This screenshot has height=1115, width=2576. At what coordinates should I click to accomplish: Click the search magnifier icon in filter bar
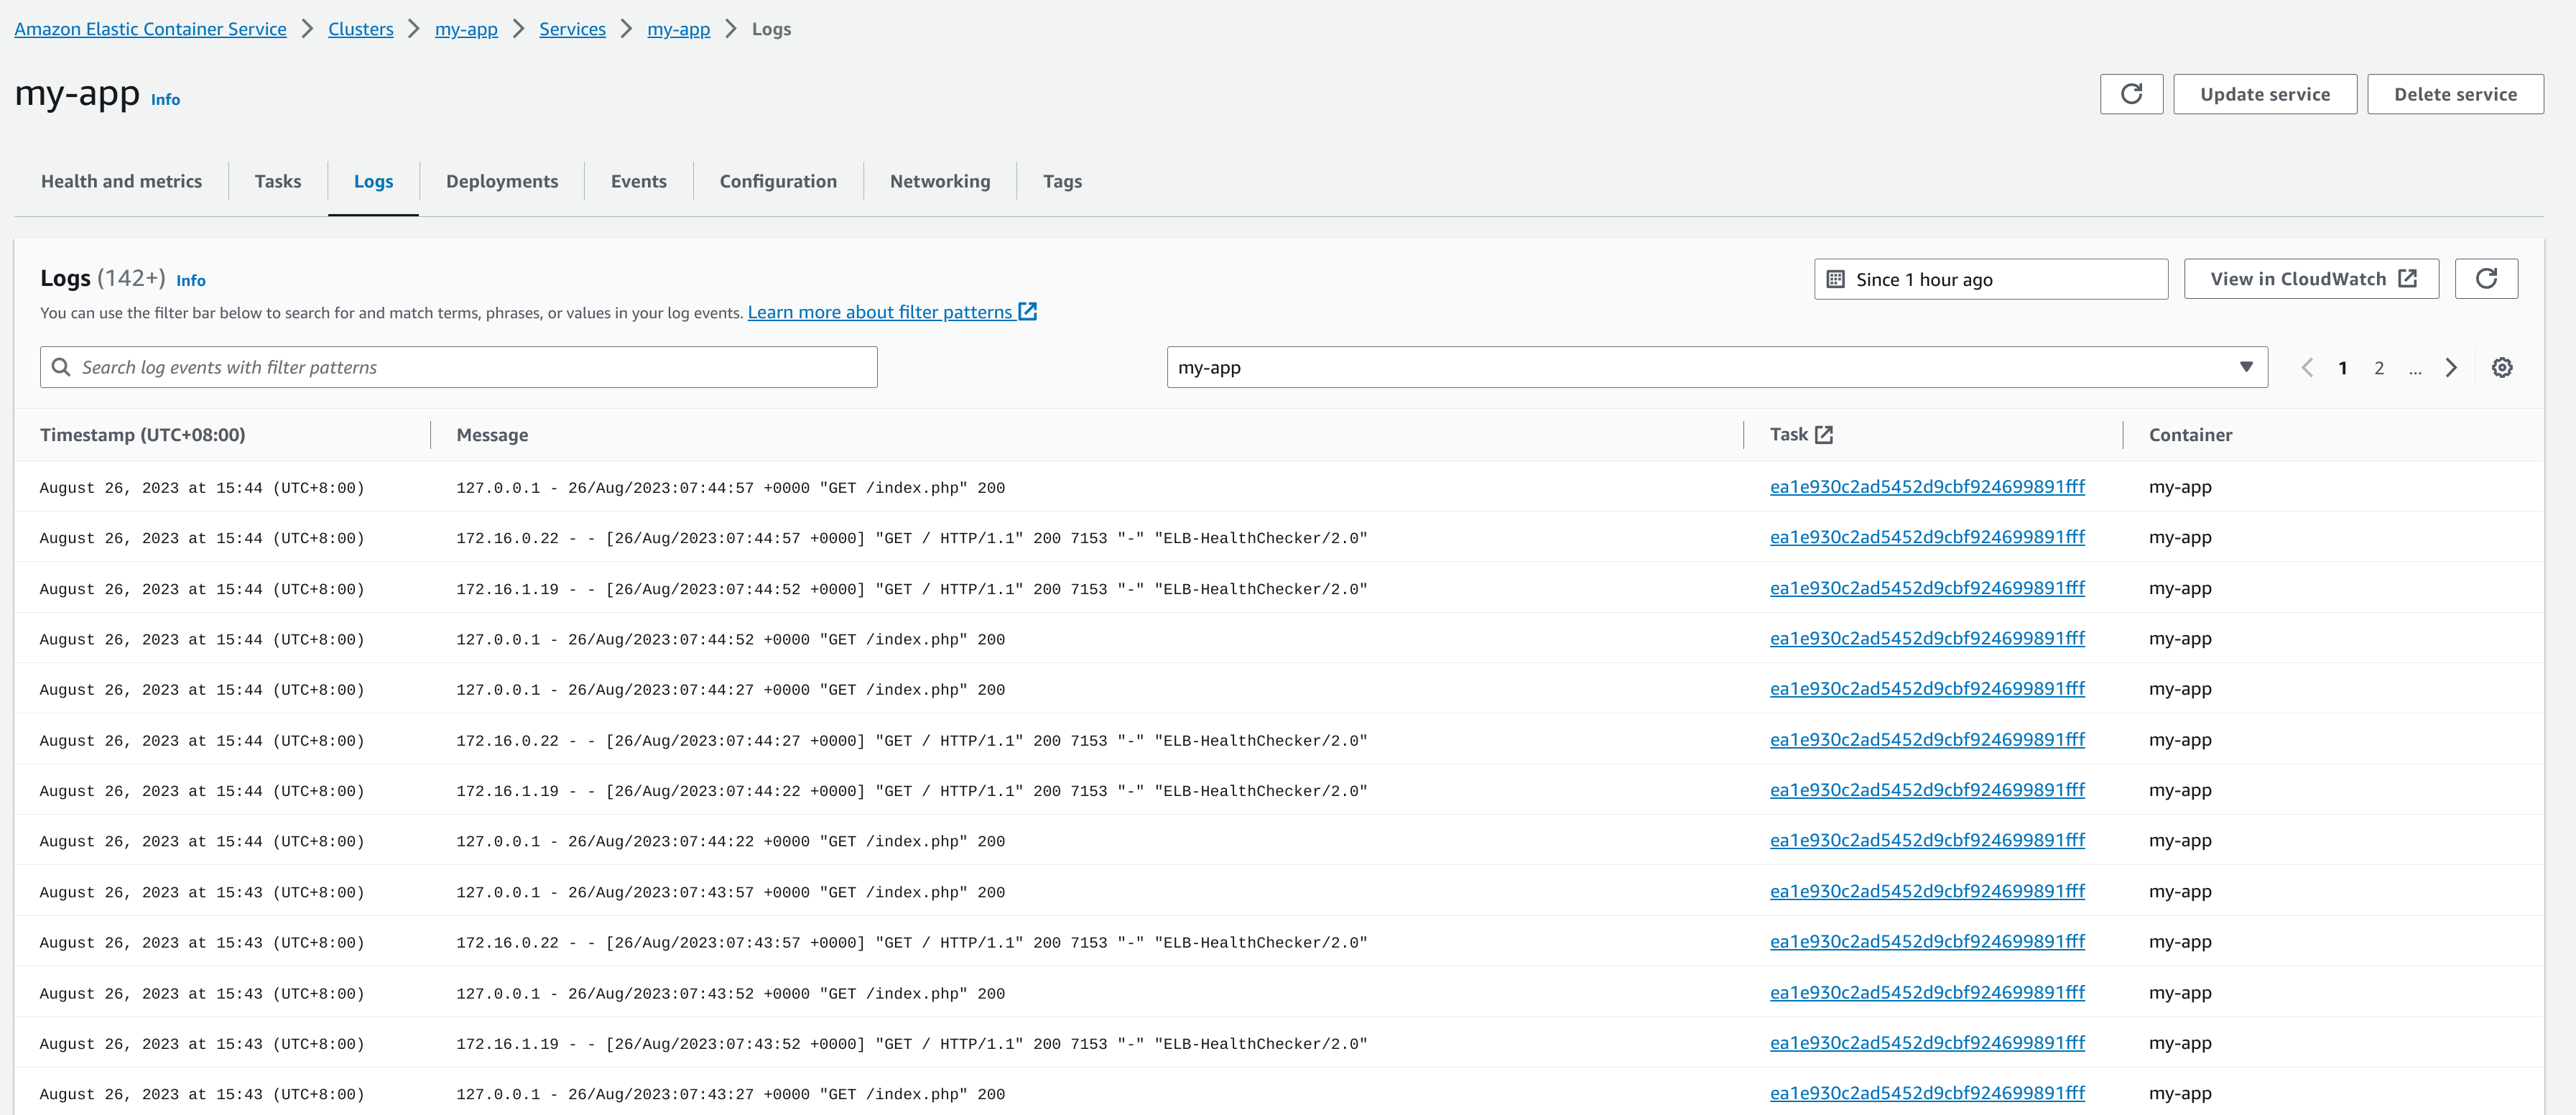point(61,367)
